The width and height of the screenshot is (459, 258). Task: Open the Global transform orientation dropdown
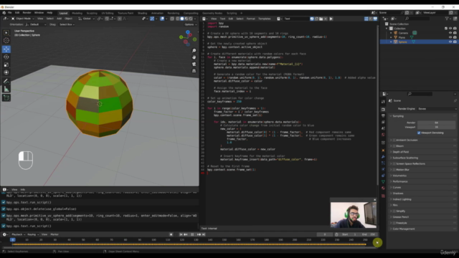[86, 19]
